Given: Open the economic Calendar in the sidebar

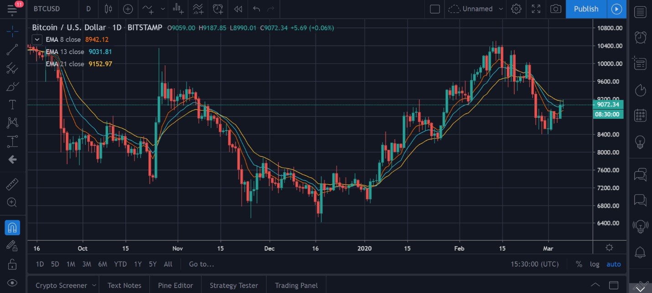Looking at the screenshot, I should pyautogui.click(x=640, y=115).
